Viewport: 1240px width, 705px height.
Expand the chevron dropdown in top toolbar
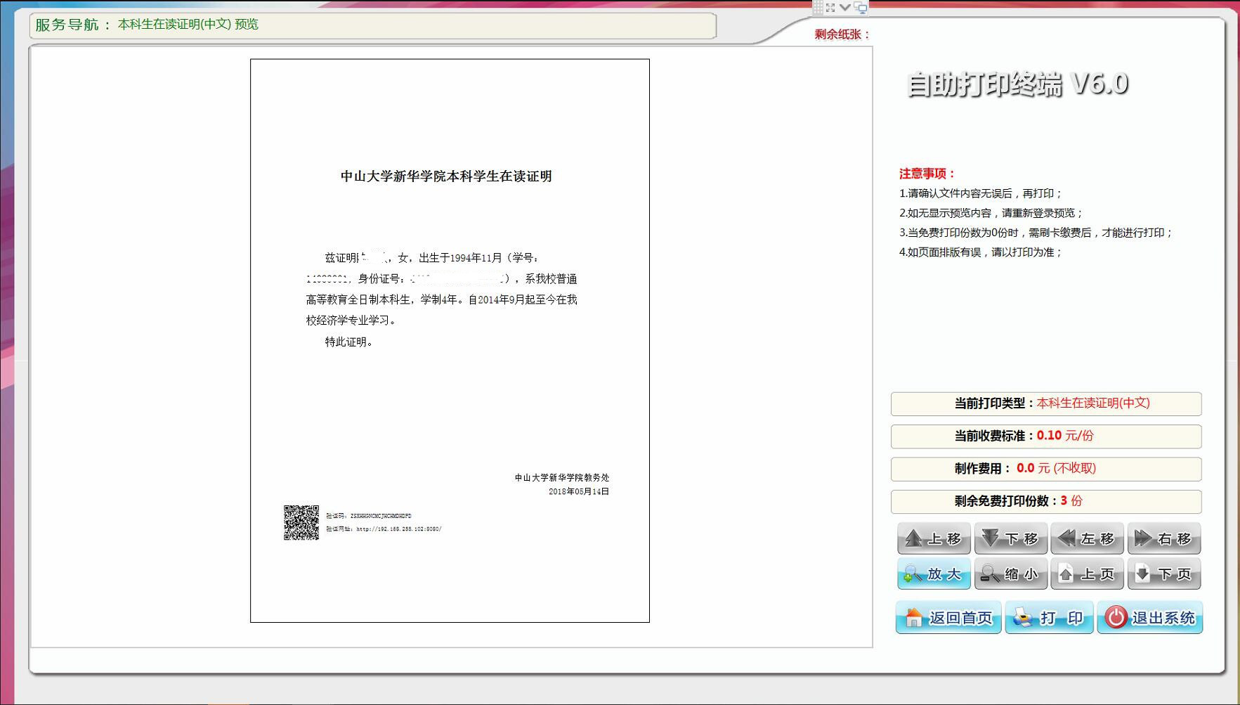(845, 7)
